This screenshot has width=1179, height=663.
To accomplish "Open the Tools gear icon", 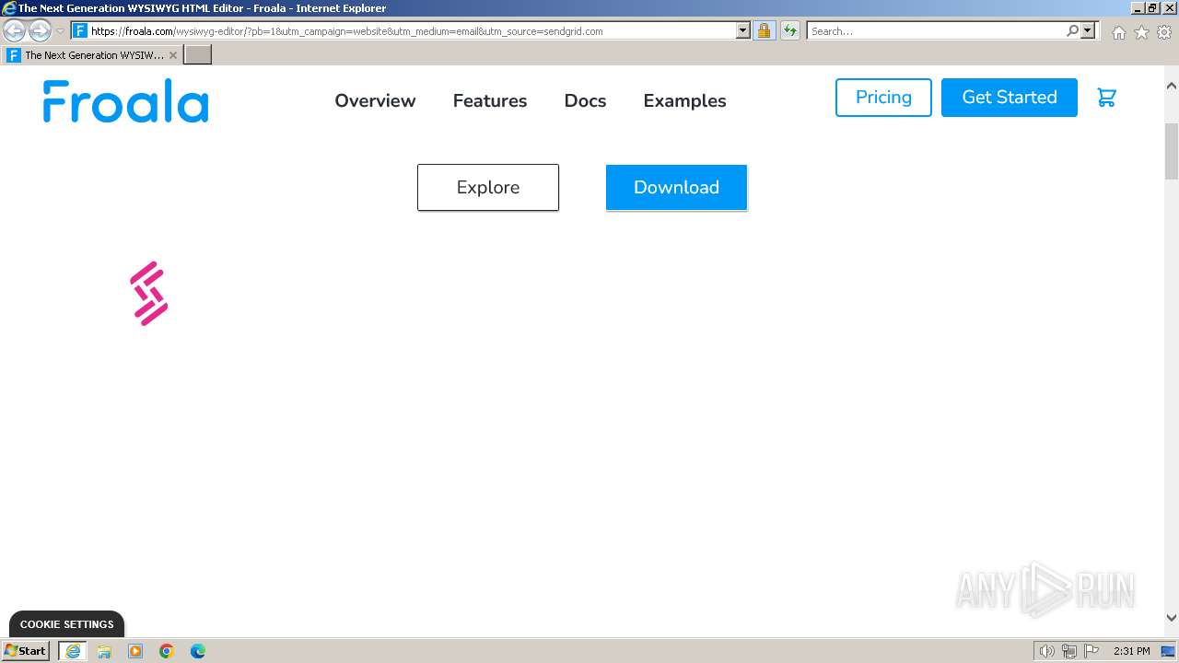I will pos(1164,32).
